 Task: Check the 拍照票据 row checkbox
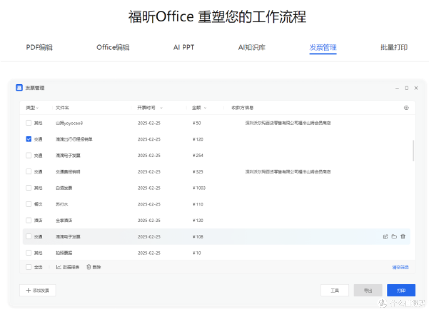point(29,253)
